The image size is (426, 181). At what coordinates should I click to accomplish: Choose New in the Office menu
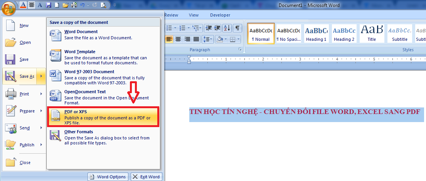(x=24, y=25)
